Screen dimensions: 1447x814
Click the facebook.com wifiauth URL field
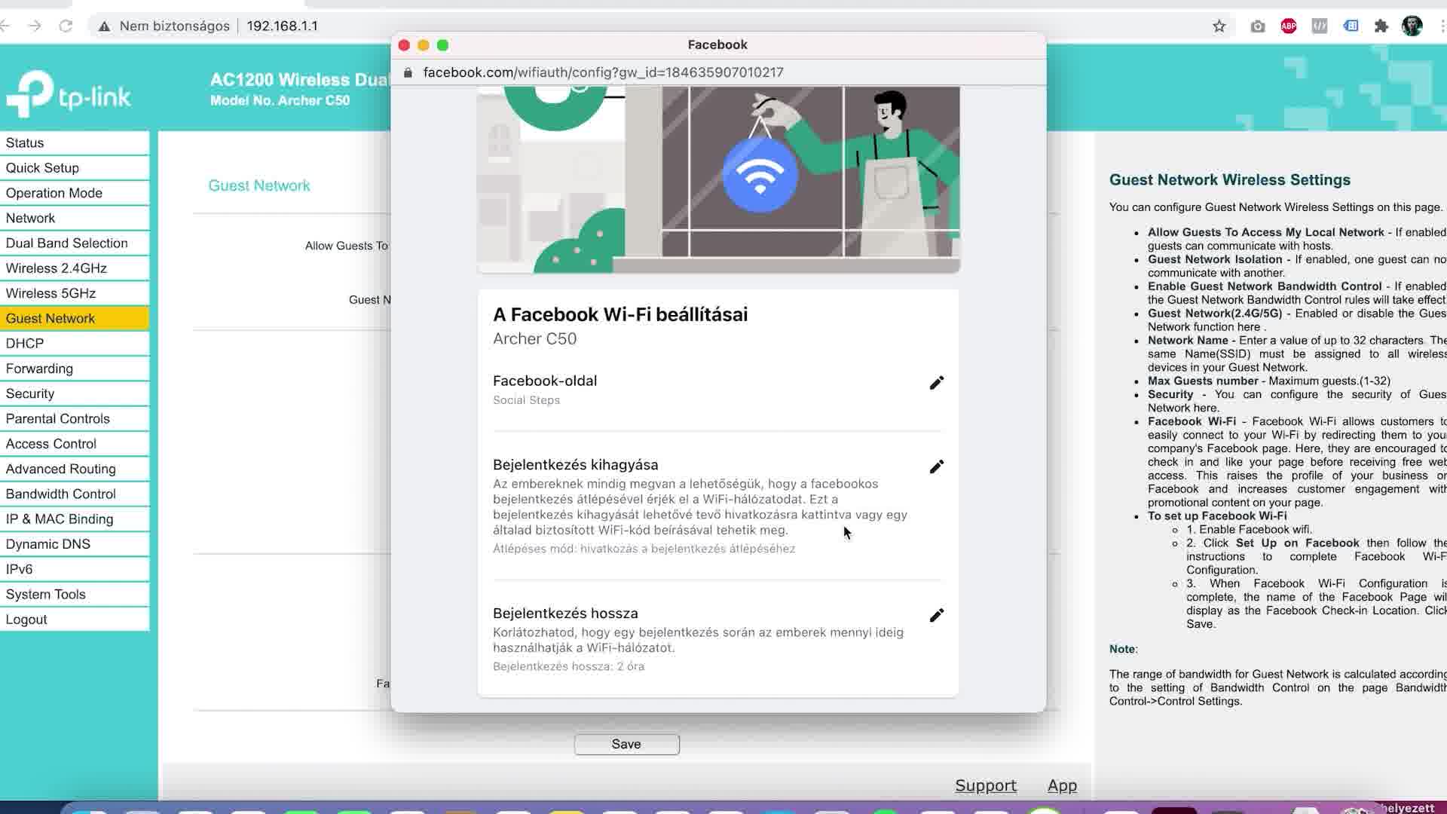point(603,72)
